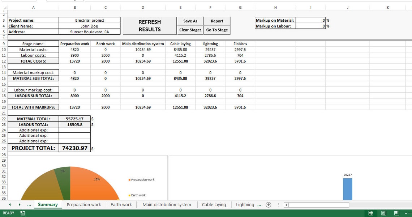Select the Cable laying worksheet

pyautogui.click(x=214, y=204)
